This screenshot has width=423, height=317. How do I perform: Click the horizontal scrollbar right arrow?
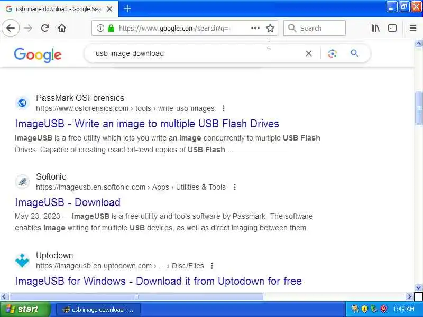coord(409,297)
